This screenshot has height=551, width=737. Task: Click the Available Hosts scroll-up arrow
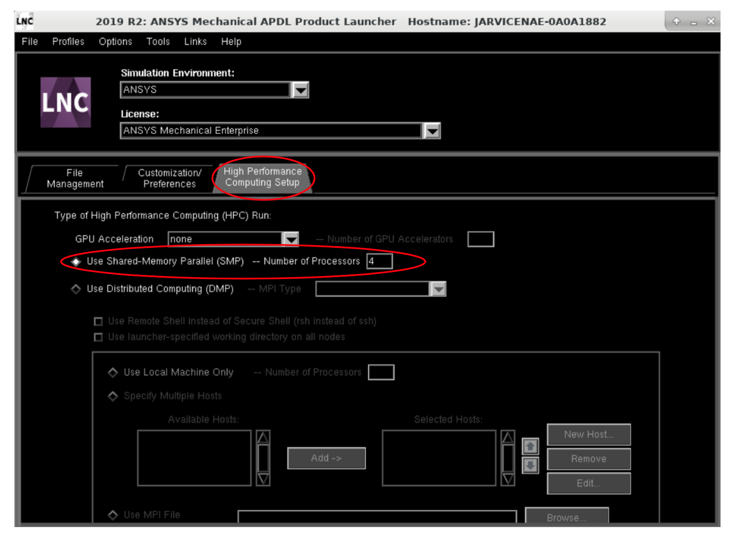263,437
